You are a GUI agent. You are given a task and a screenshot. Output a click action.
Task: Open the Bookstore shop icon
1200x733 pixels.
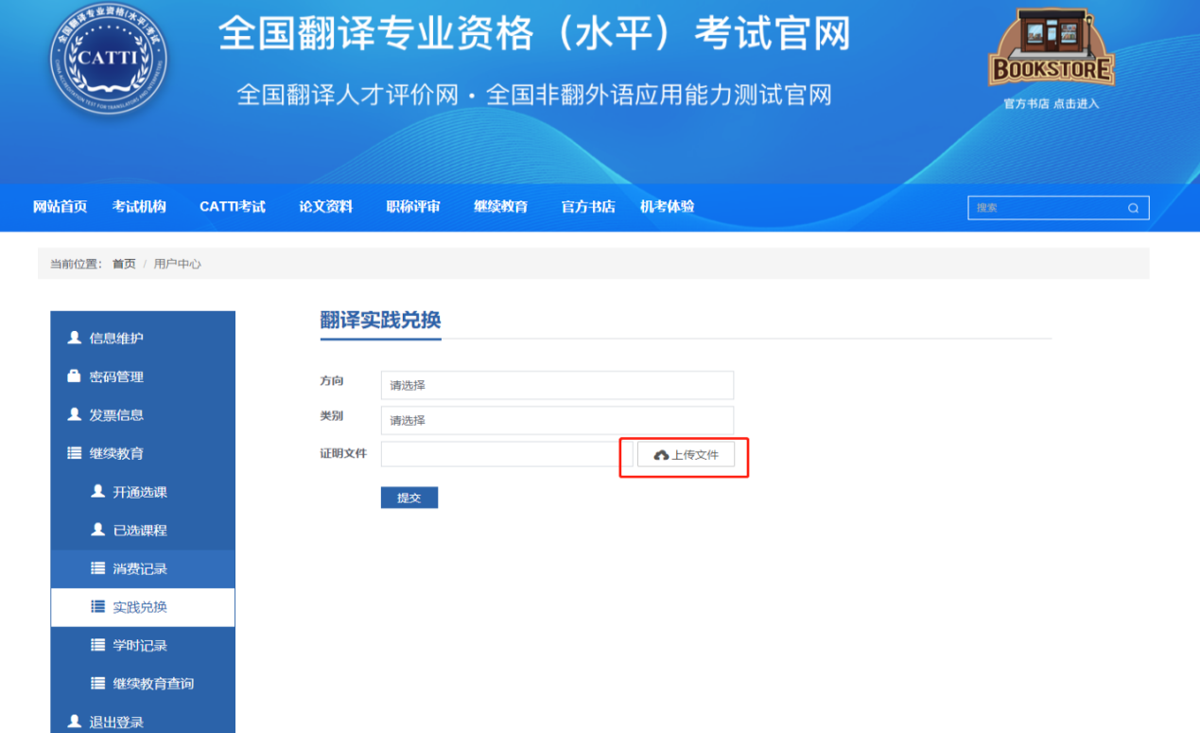(x=1052, y=49)
